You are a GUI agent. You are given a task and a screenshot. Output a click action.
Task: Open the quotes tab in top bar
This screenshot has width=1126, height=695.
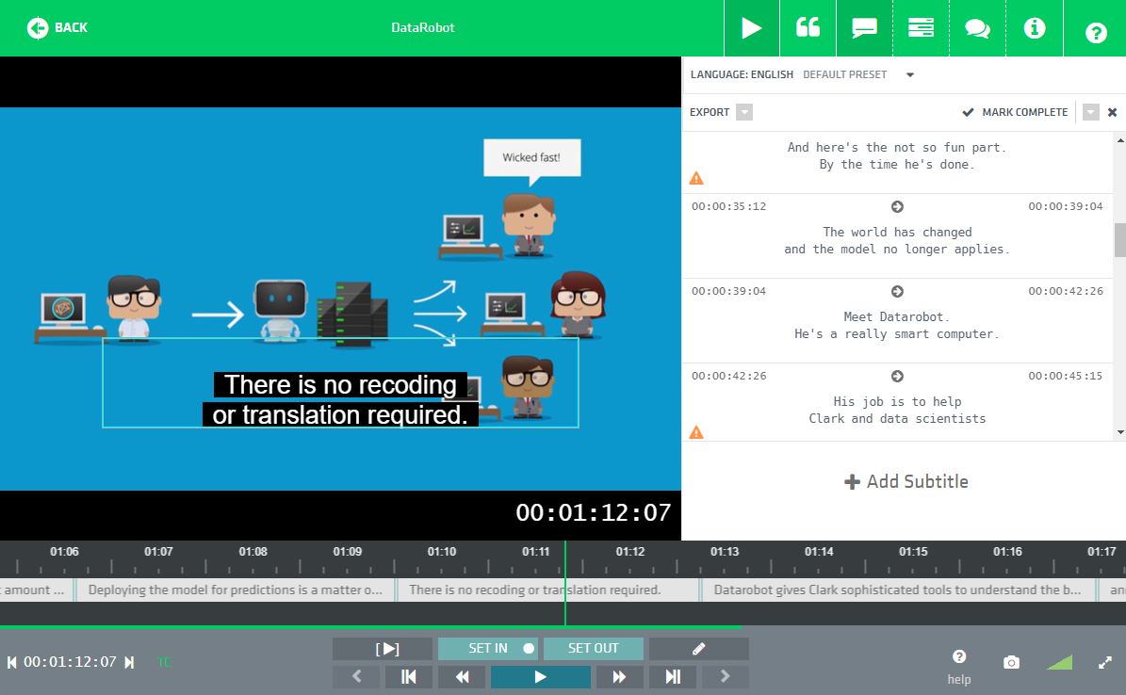coord(808,28)
